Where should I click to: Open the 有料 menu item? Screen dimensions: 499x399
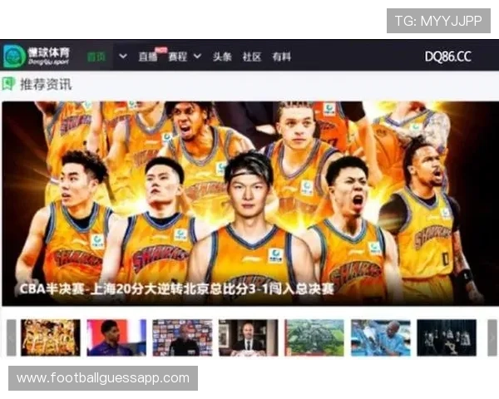(x=282, y=57)
